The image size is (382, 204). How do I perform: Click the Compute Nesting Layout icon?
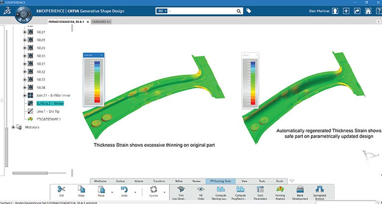coord(220,189)
